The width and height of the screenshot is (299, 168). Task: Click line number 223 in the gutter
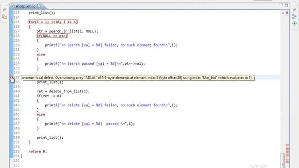point(16,13)
